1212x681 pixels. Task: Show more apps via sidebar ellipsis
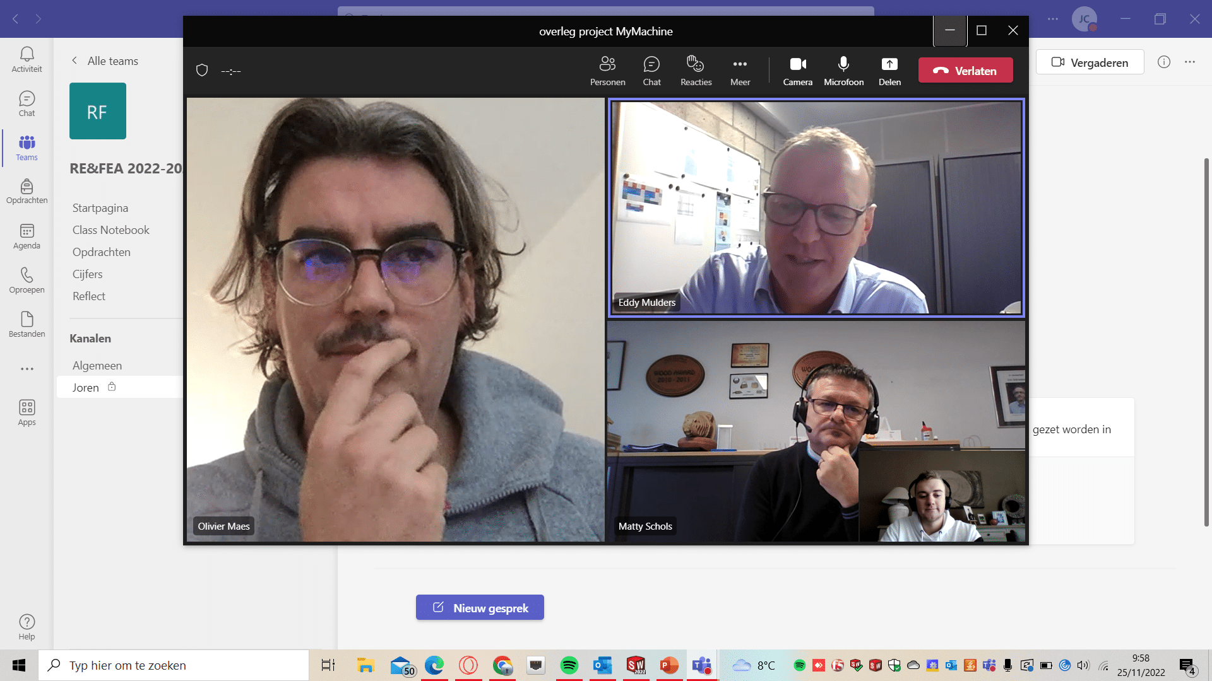(27, 369)
